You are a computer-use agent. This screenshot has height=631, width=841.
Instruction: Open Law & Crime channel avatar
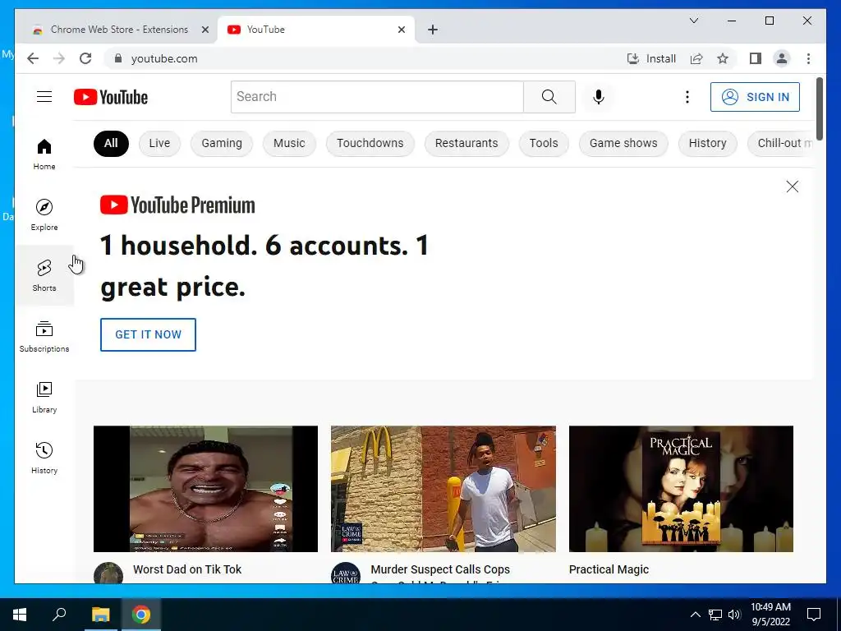click(346, 573)
